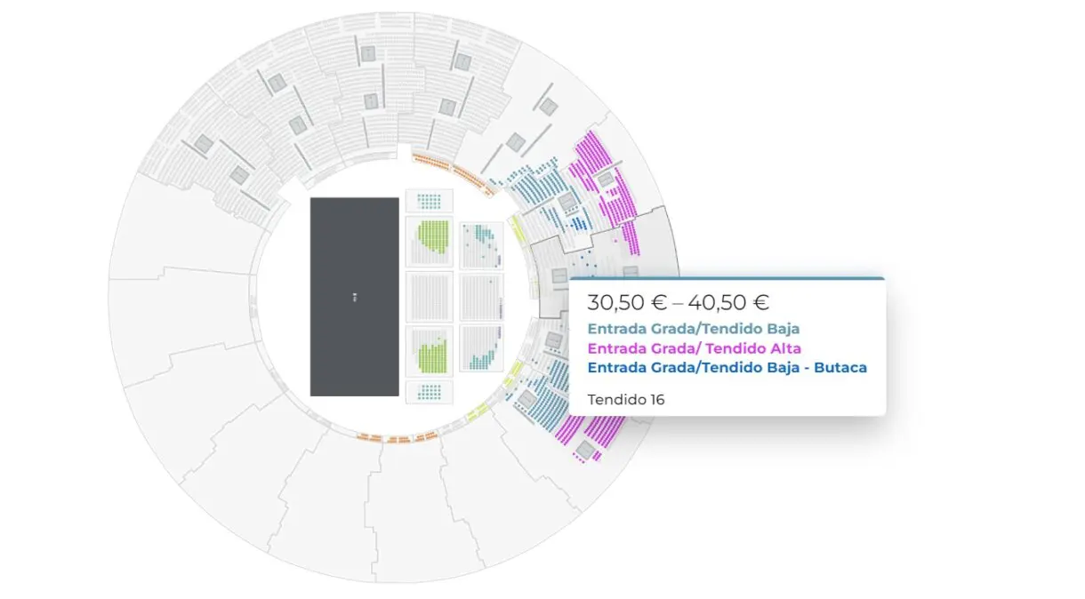
Task: Select the upper green floor seating block
Action: coord(430,241)
